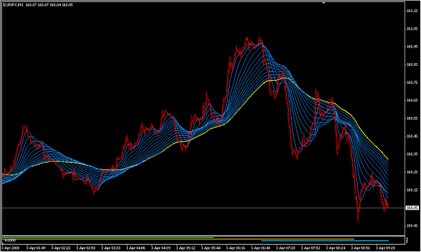Viewport: 421px width, 252px height.
Task: Click the 3 Apr 02:22 time label
Action: pos(61,248)
